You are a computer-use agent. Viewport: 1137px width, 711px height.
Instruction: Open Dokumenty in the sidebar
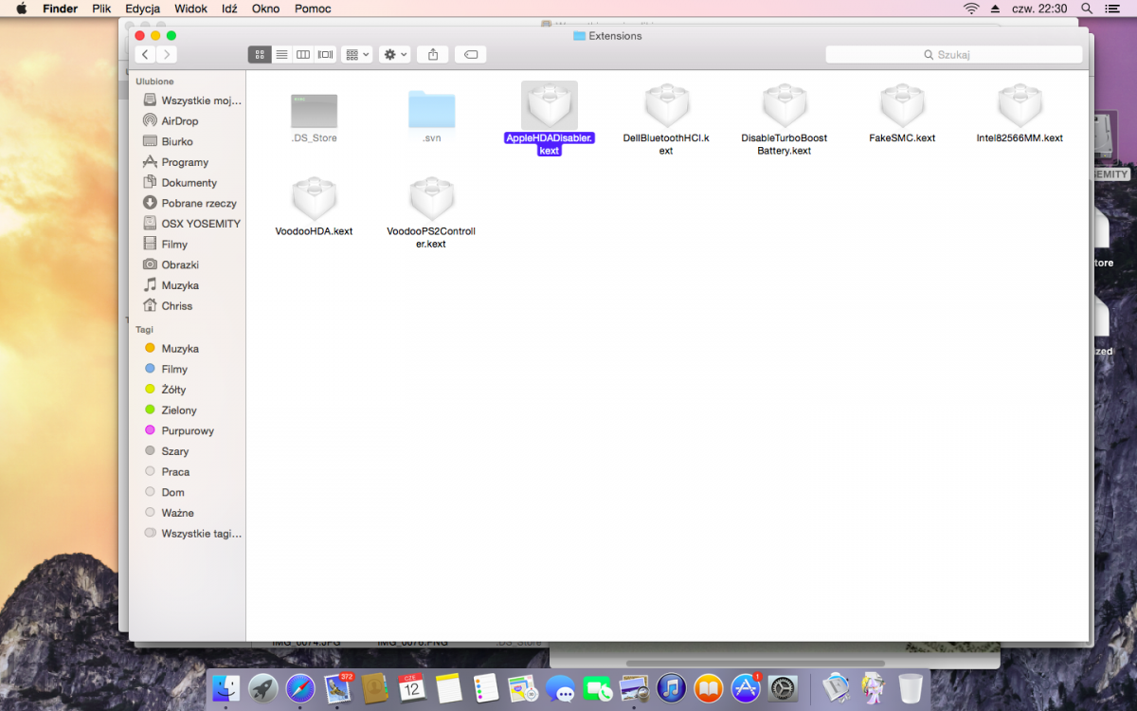pyautogui.click(x=180, y=183)
